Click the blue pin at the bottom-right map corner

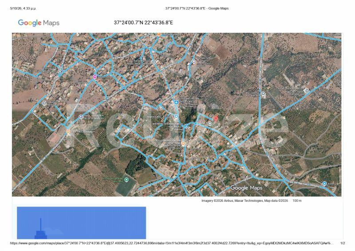pos(324,183)
